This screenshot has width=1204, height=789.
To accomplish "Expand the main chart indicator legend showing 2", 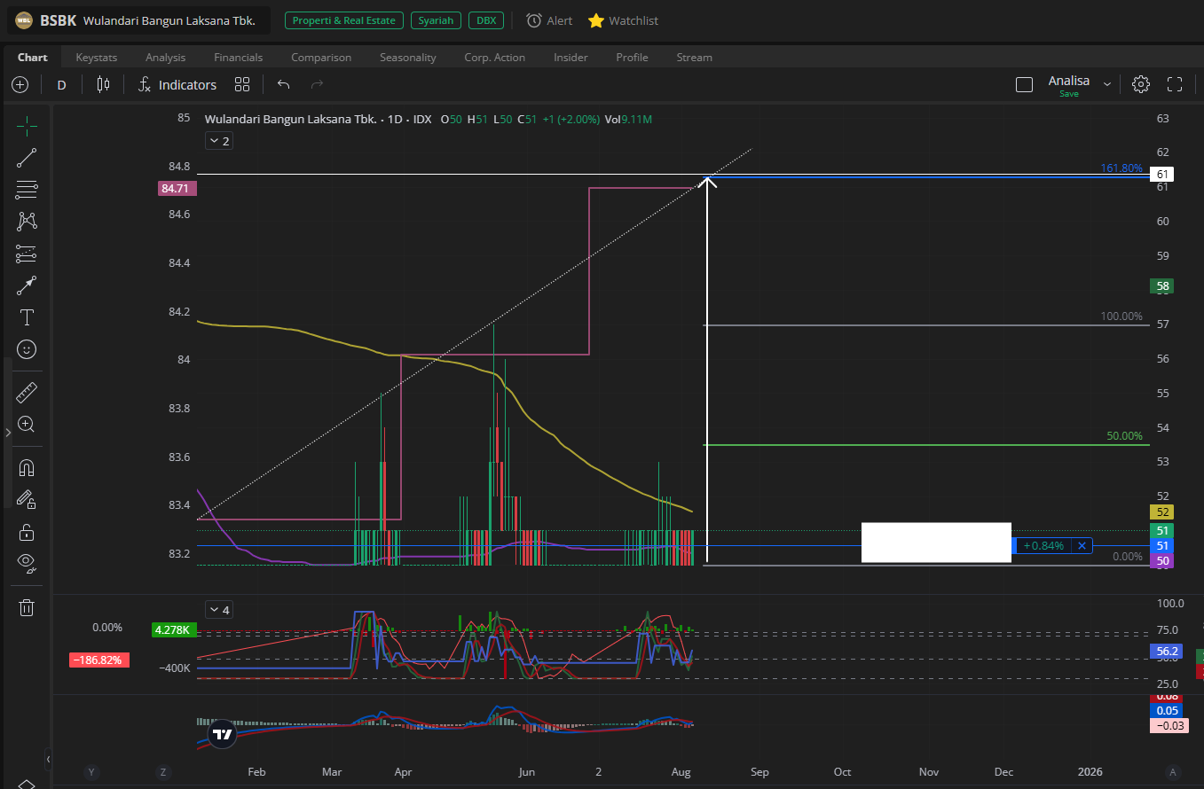I will pos(219,141).
